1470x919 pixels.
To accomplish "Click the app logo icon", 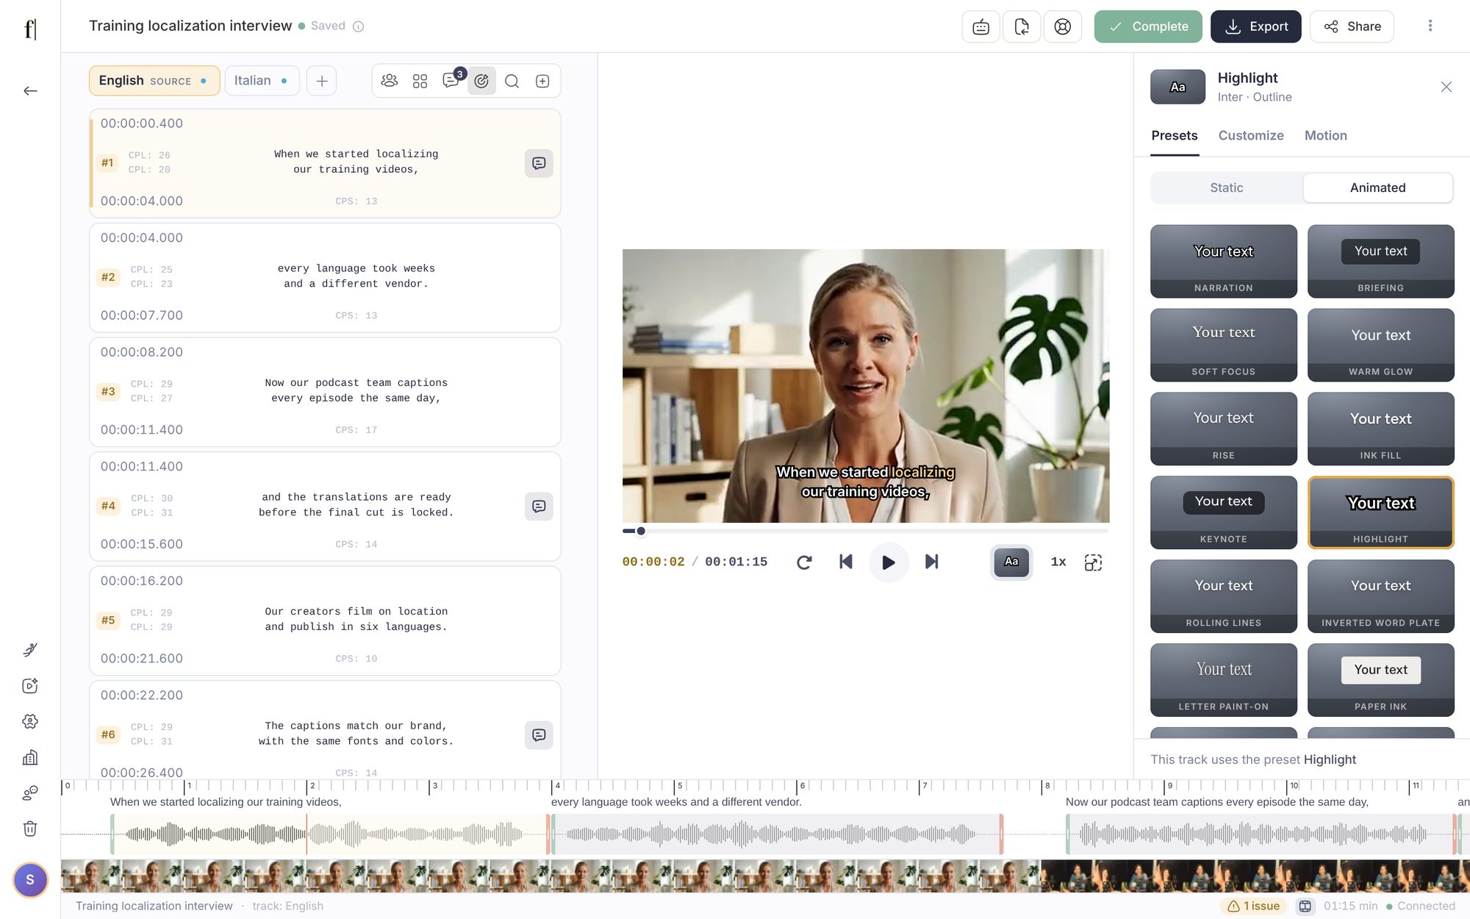I will 30,28.
